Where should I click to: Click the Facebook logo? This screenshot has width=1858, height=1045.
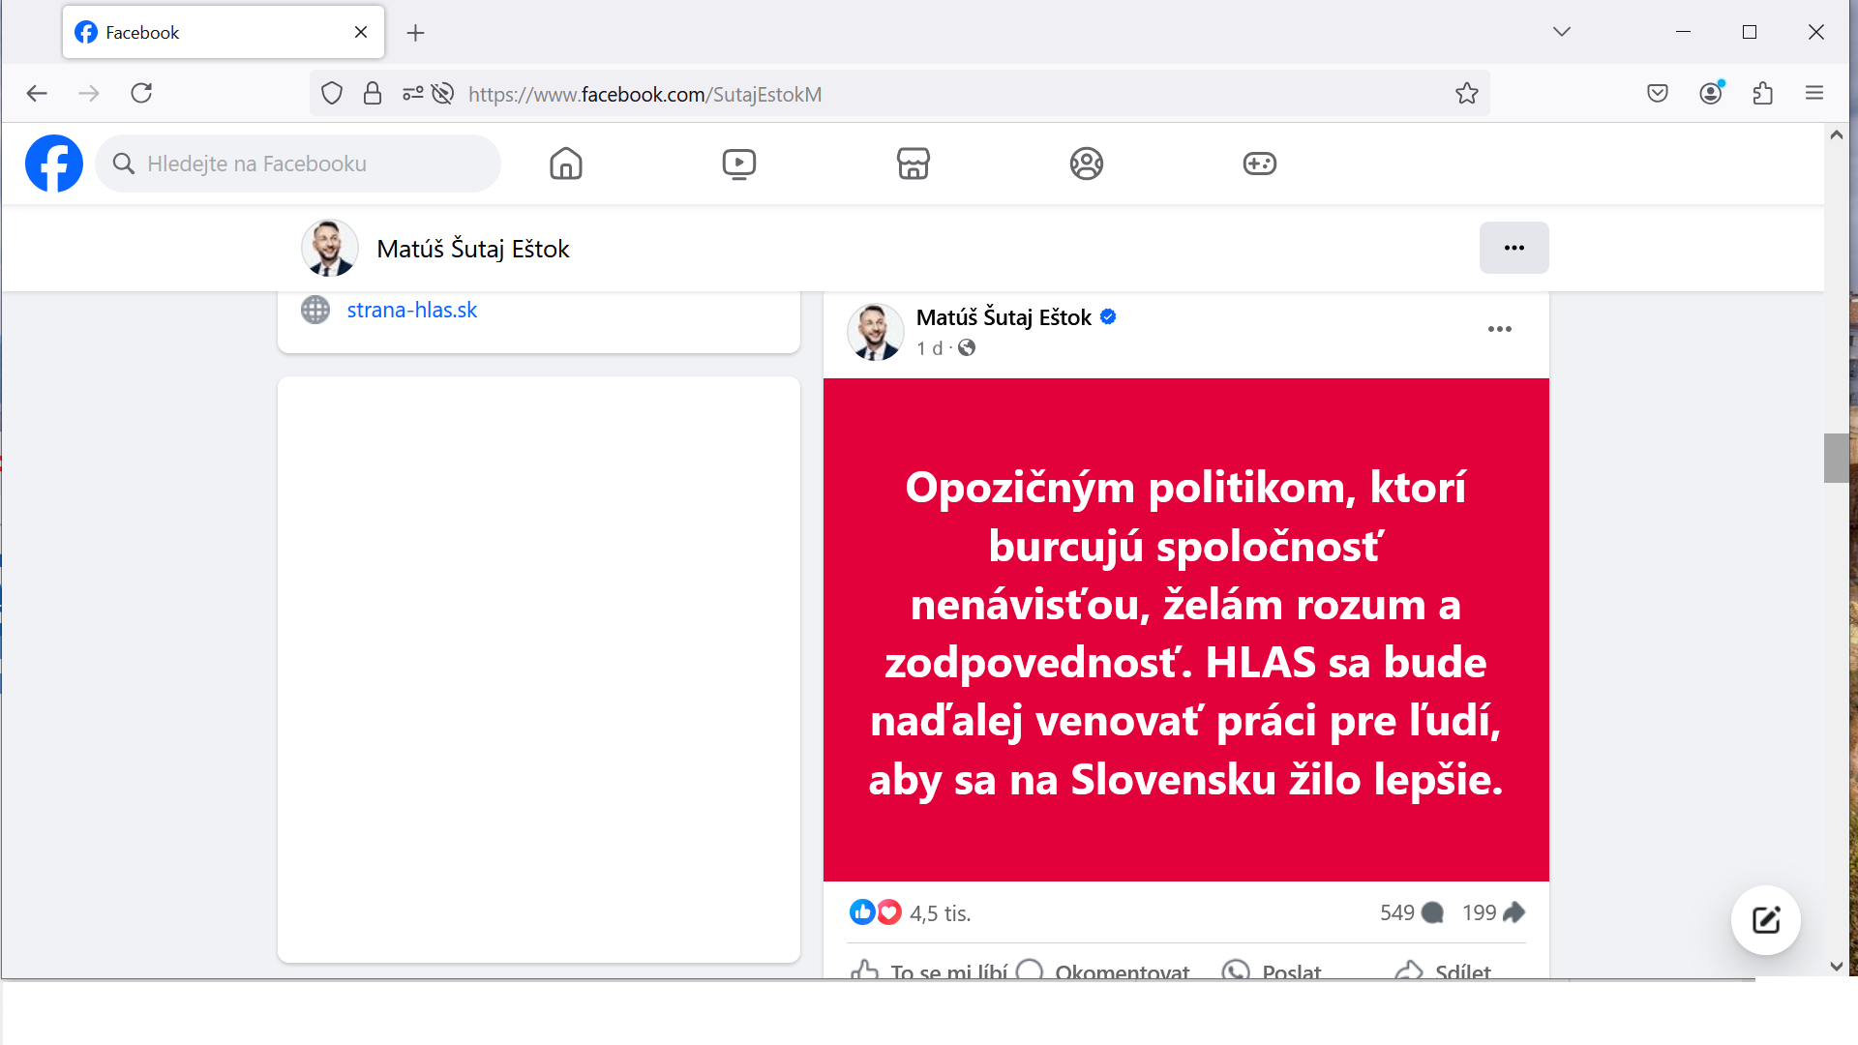54,164
